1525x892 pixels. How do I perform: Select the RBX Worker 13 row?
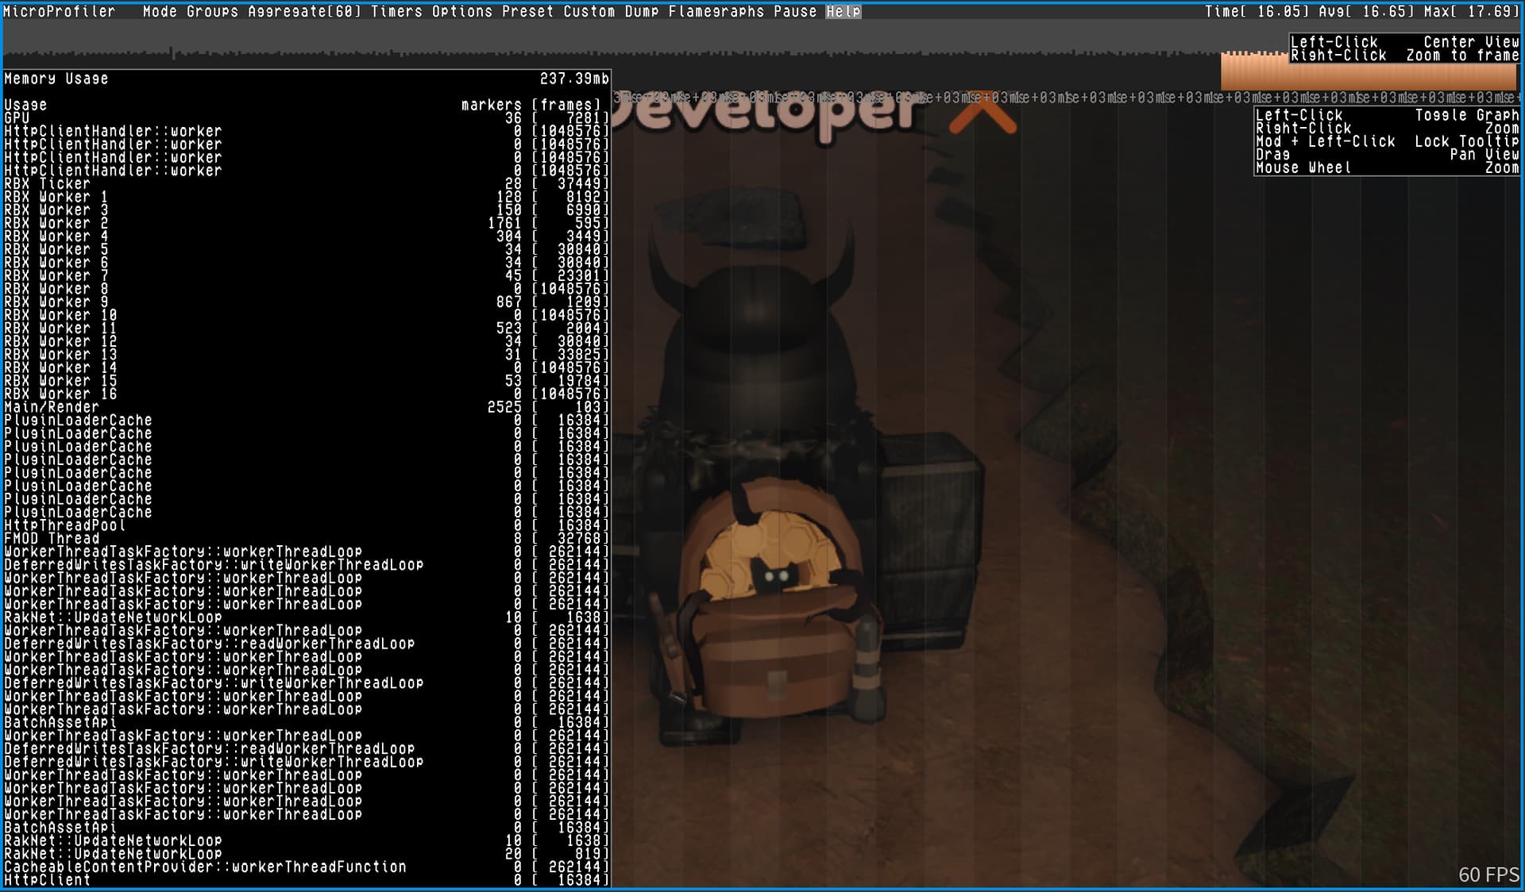click(x=307, y=354)
